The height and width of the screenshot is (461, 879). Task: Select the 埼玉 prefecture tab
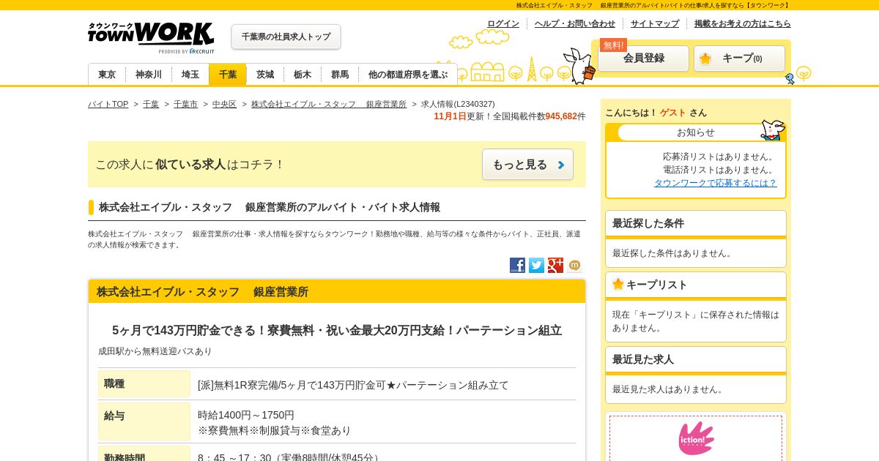coord(190,75)
